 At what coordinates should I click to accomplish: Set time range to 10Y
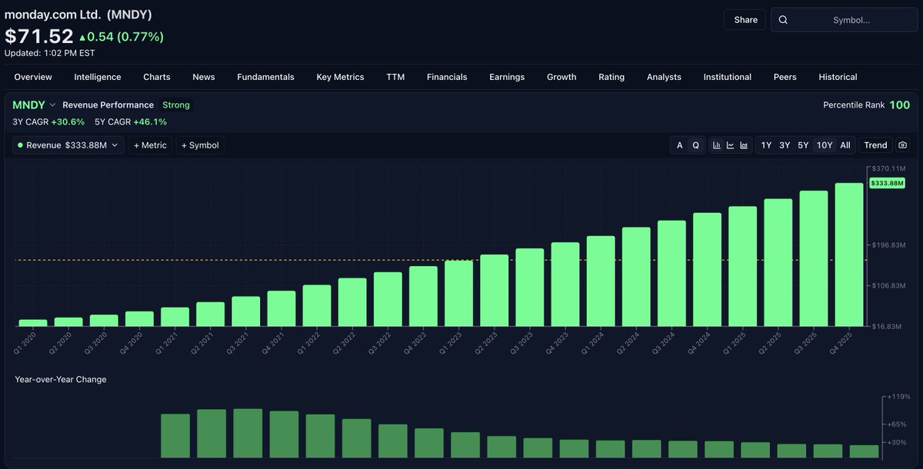pyautogui.click(x=825, y=145)
